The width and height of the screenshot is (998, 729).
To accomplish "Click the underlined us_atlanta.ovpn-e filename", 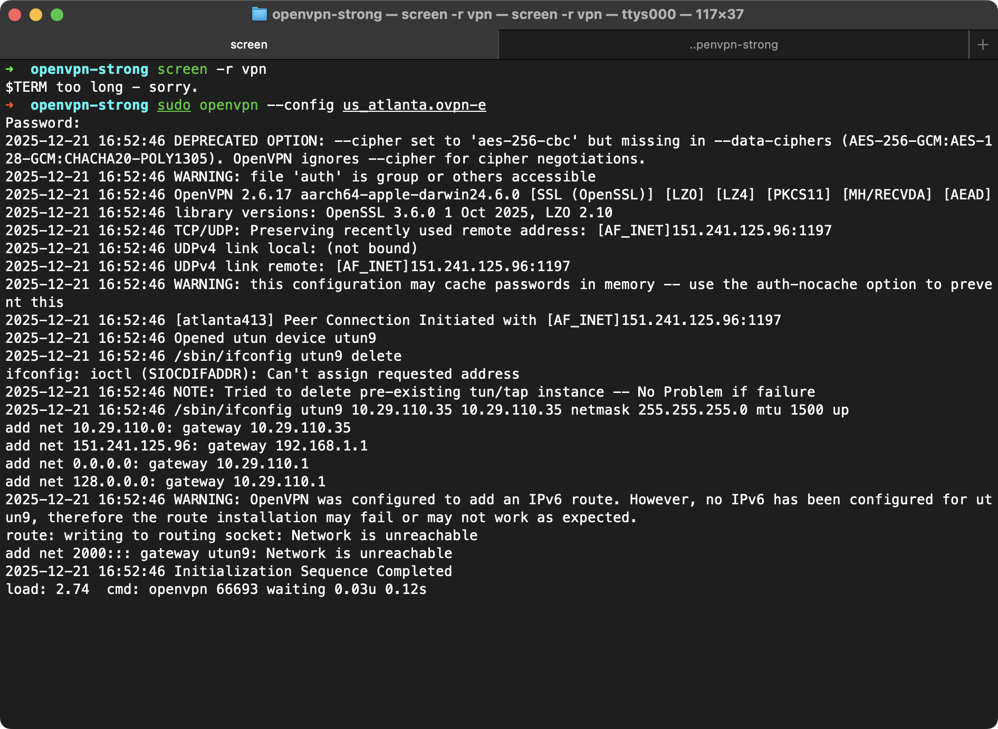I will pos(414,105).
